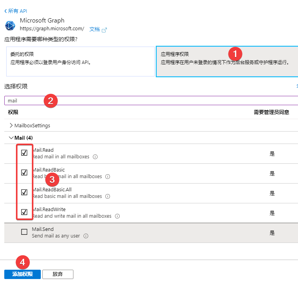Click info icon for Mail.ReadBasic.All description
This screenshot has width=298, height=286.
pyautogui.click(x=108, y=196)
